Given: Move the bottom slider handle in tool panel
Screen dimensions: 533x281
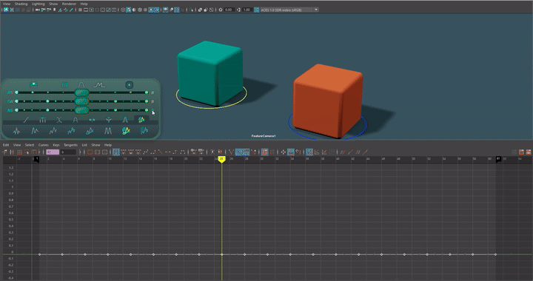Looking at the screenshot, I should tap(81, 110).
